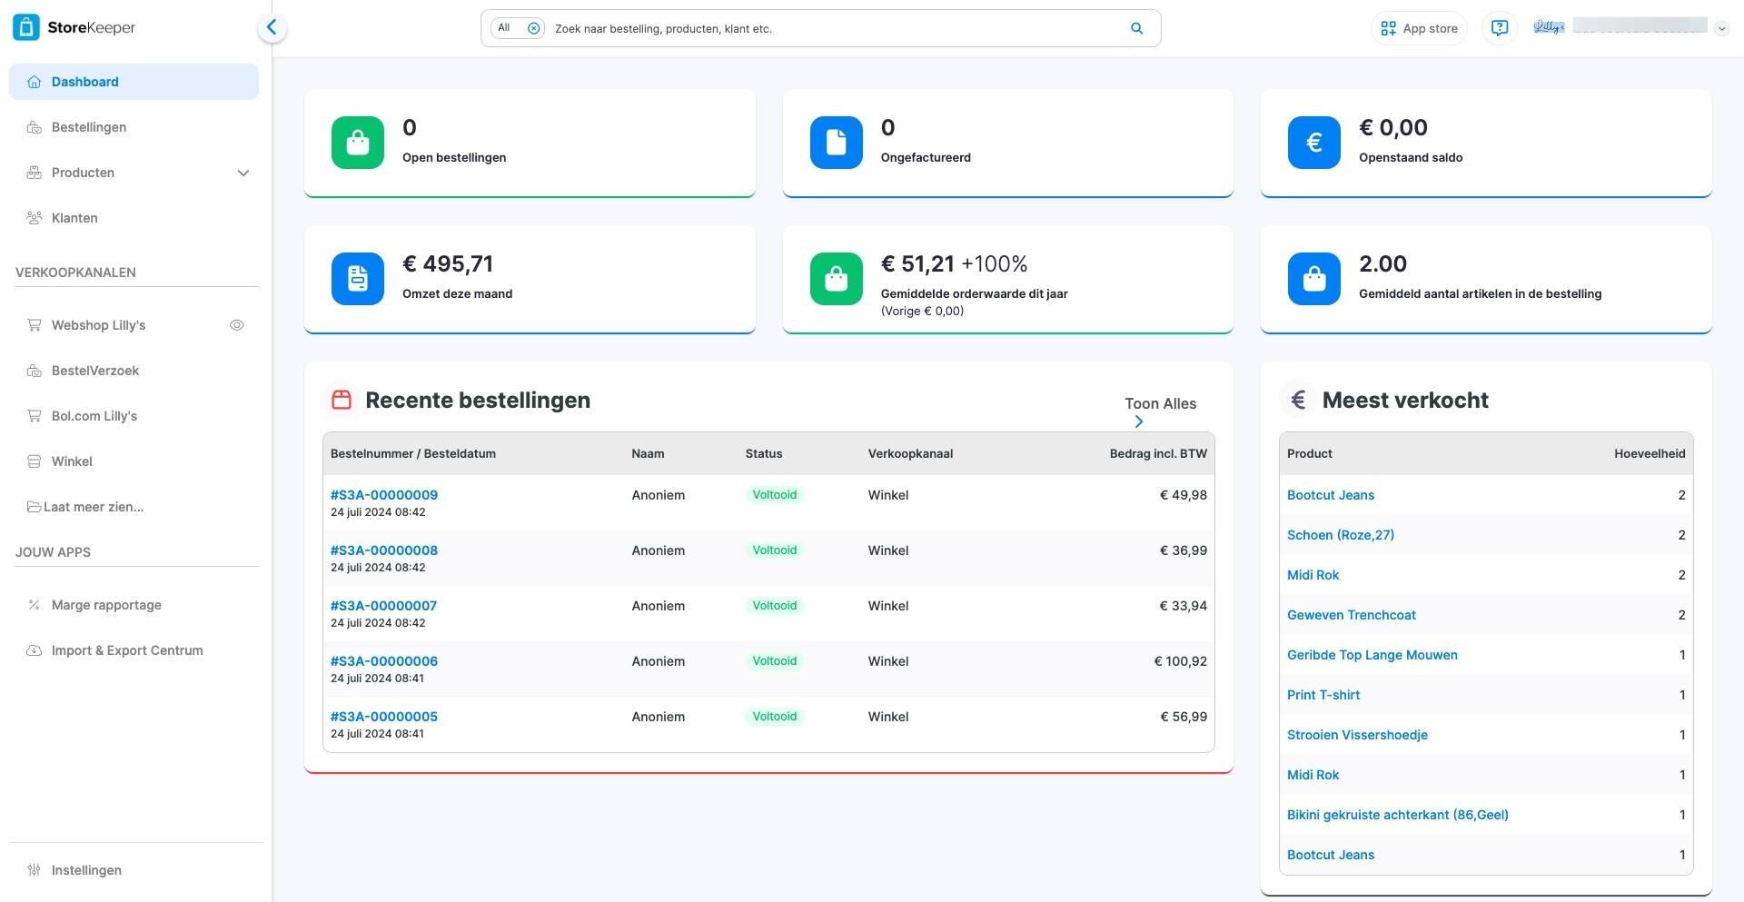The height and width of the screenshot is (902, 1744).
Task: Focus the order and product search field
Action: click(x=836, y=28)
